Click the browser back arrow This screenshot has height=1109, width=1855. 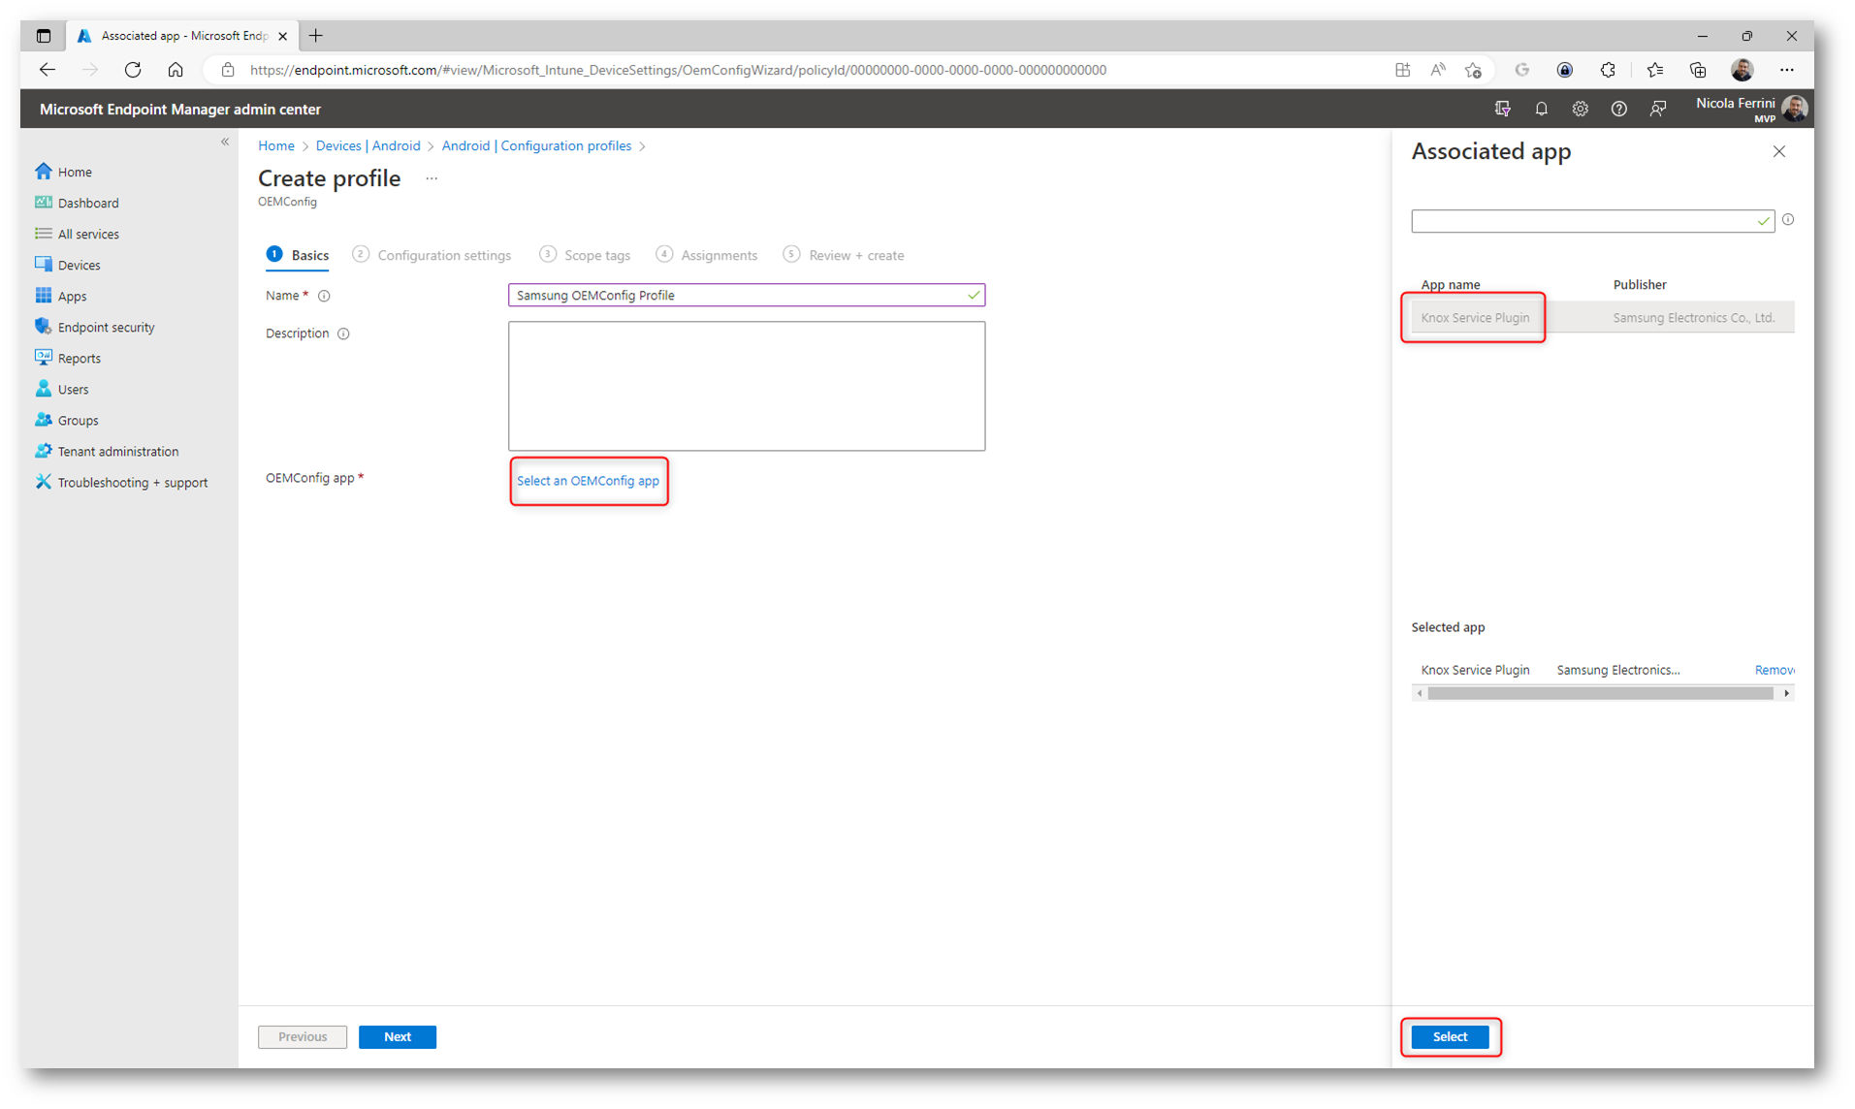click(48, 70)
